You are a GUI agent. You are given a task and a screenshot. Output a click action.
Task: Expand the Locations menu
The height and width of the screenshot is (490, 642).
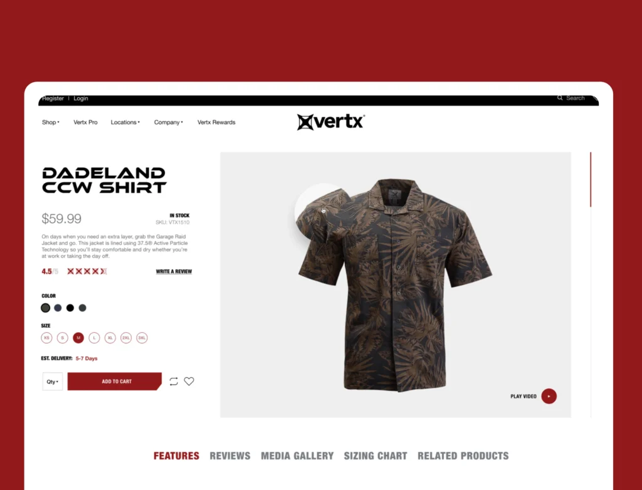point(125,122)
